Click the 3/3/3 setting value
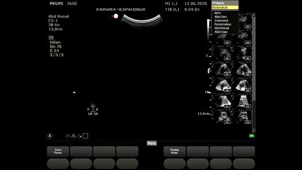Image resolution: width=302 pixels, height=170 pixels. point(57,55)
